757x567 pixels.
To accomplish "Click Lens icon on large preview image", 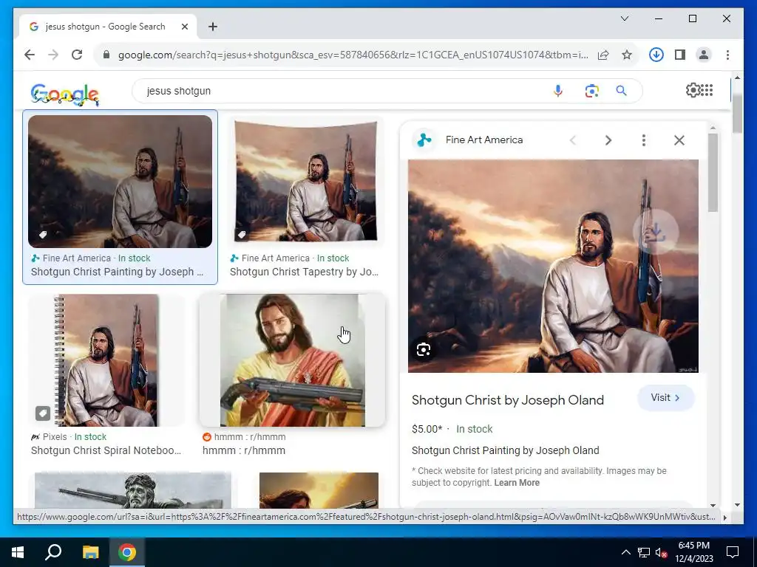I will point(424,349).
